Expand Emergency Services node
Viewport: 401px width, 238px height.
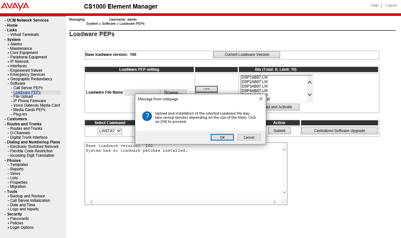point(9,75)
